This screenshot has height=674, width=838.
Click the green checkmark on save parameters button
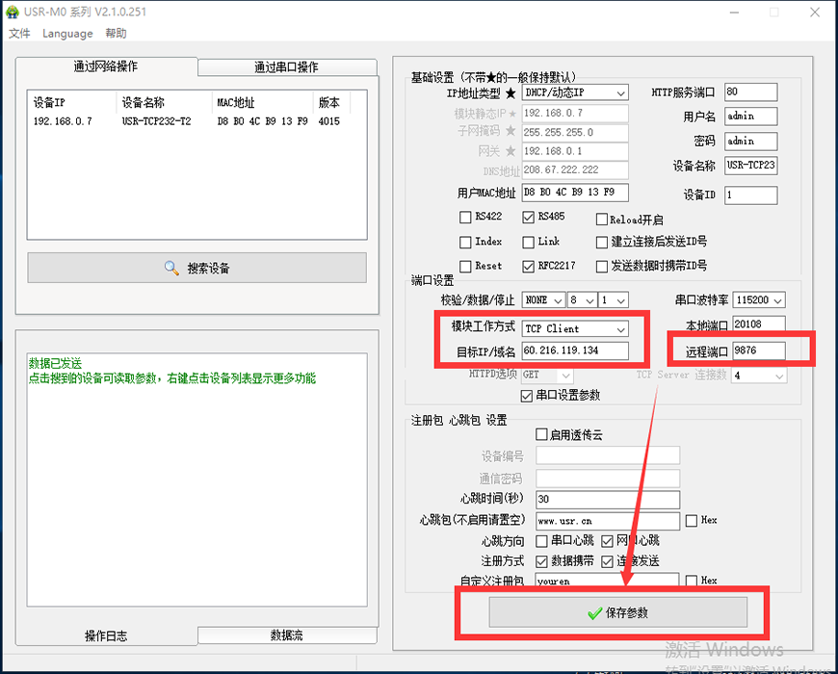coord(594,613)
